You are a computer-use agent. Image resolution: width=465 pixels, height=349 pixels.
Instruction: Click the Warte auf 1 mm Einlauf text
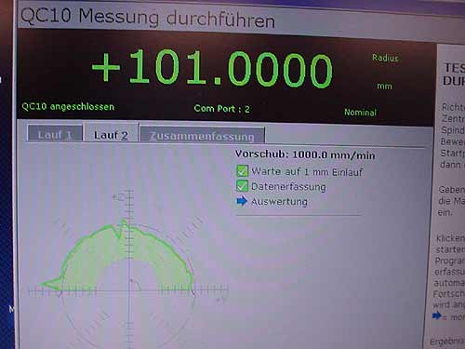[307, 171]
